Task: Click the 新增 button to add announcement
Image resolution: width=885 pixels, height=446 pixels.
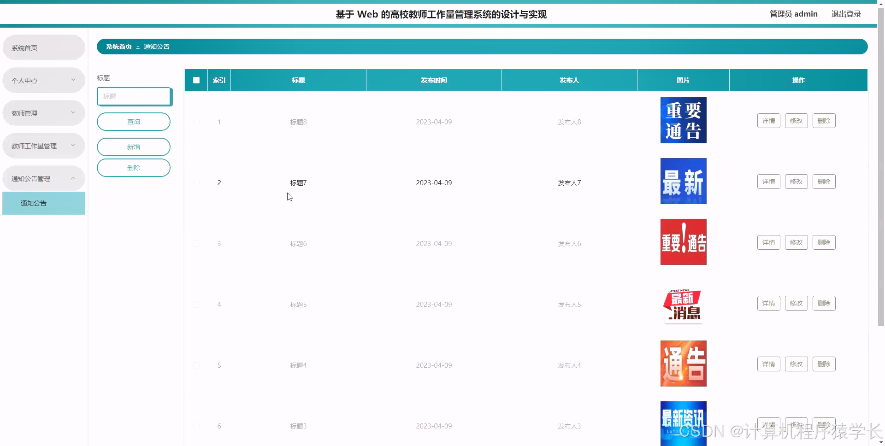Action: [x=133, y=147]
